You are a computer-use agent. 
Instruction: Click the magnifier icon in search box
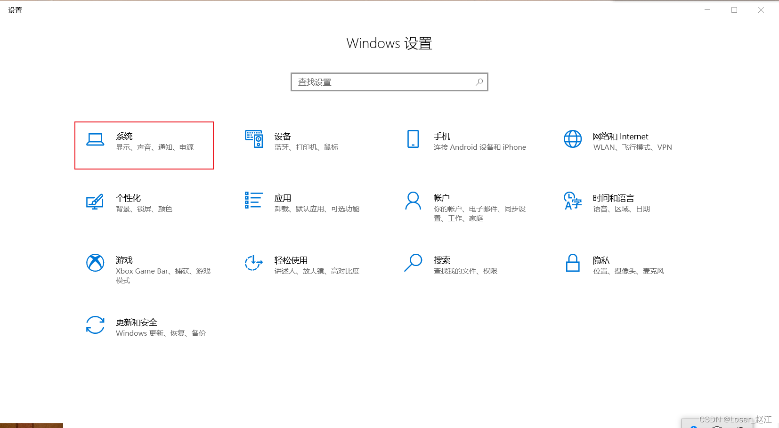pos(479,82)
